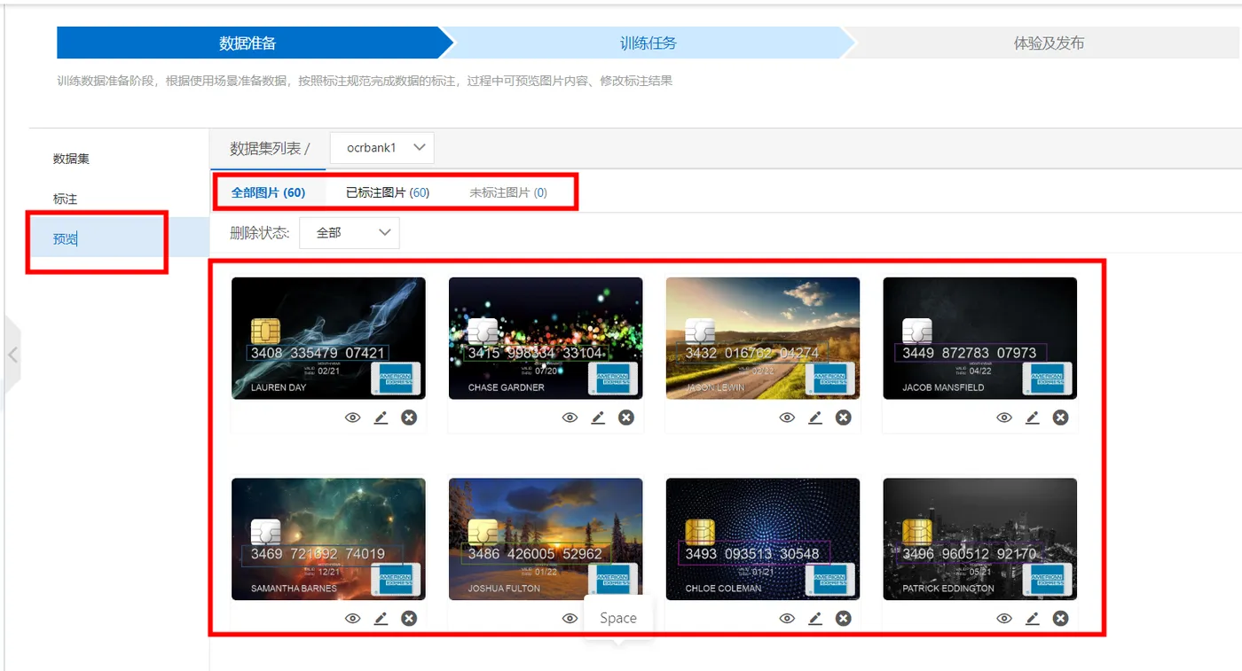
Task: Open the 删除状态 filter dropdown
Action: tap(350, 233)
